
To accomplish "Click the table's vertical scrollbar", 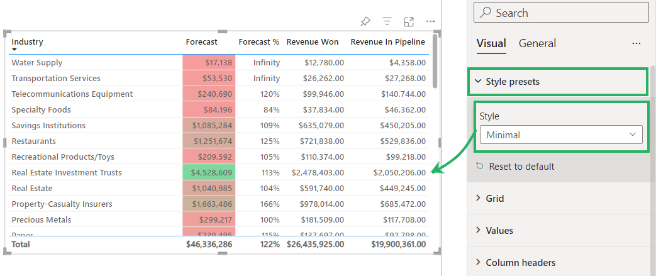I will pos(435,69).
